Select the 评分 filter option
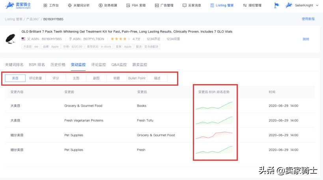The height and width of the screenshot is (180, 323). coord(56,78)
